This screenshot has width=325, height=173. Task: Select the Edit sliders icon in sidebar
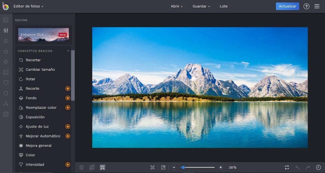6,30
